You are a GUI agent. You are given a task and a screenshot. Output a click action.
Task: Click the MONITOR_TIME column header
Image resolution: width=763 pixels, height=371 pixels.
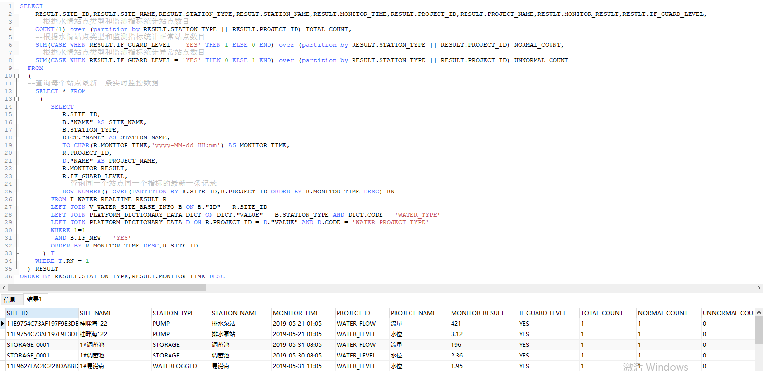[303, 313]
